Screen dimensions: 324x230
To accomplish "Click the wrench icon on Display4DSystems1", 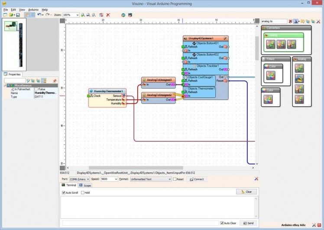I will click(x=225, y=39).
